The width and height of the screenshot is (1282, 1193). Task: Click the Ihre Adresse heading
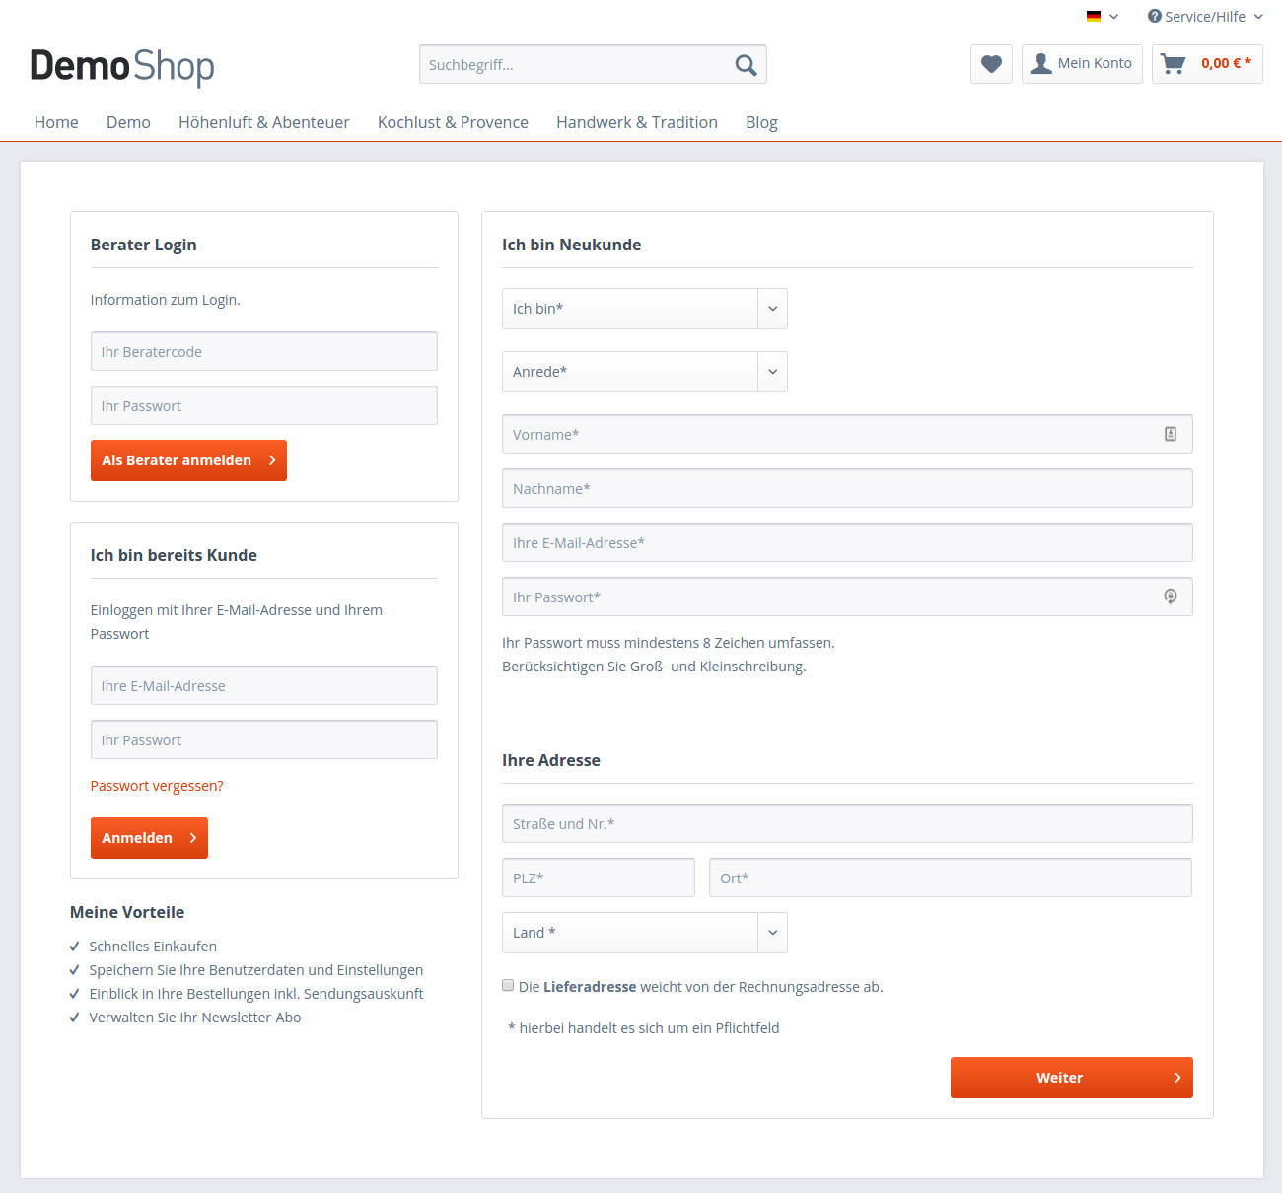[x=551, y=760]
